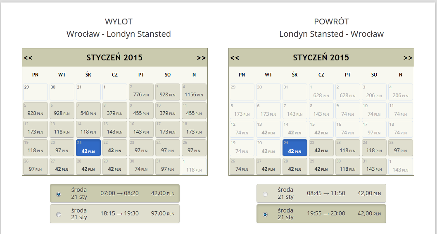Select the 08:45 → 11:50 return flight radio
This screenshot has height=234, width=437.
tap(265, 194)
